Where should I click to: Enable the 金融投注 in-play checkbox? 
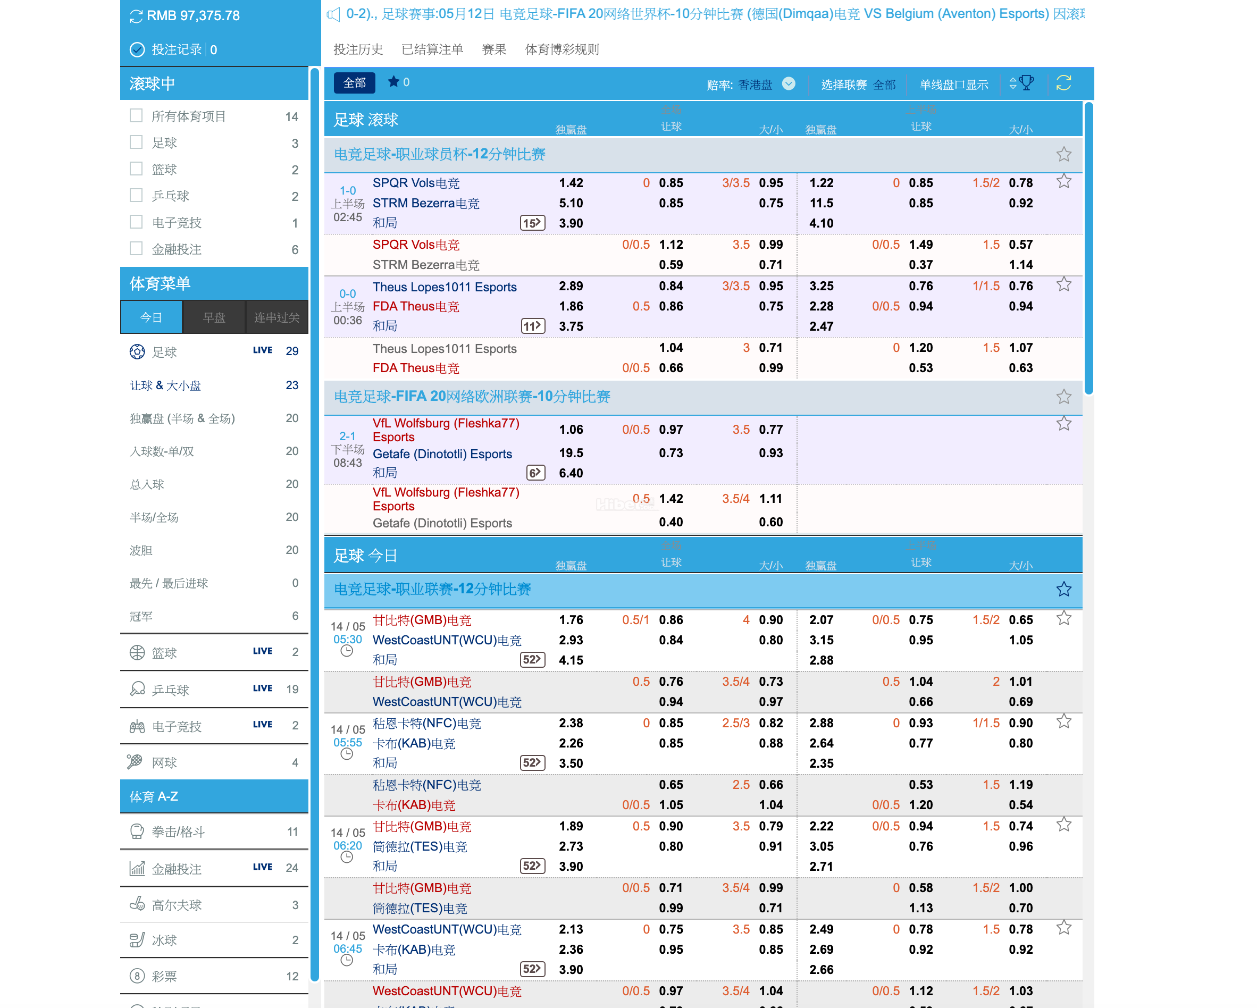click(x=136, y=248)
